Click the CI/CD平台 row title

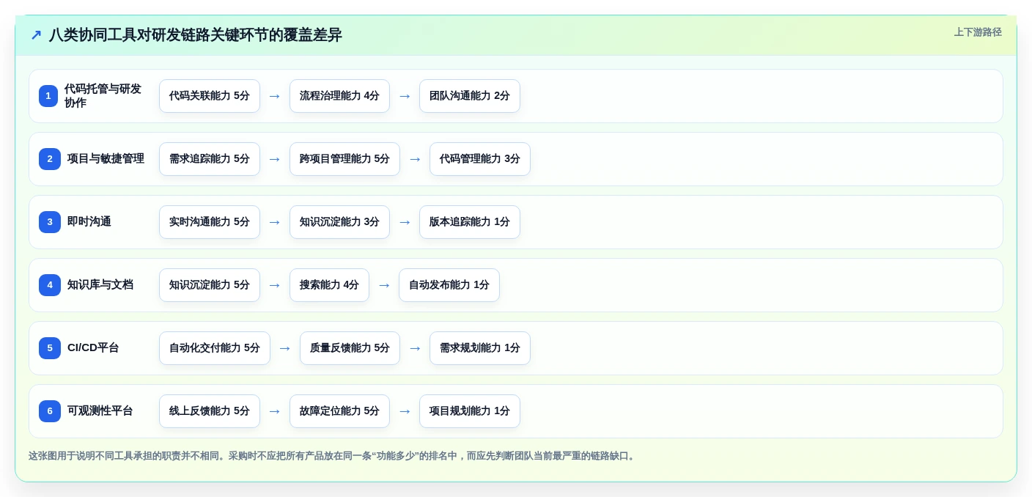click(x=93, y=348)
